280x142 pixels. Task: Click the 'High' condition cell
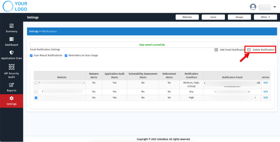pyautogui.click(x=191, y=97)
